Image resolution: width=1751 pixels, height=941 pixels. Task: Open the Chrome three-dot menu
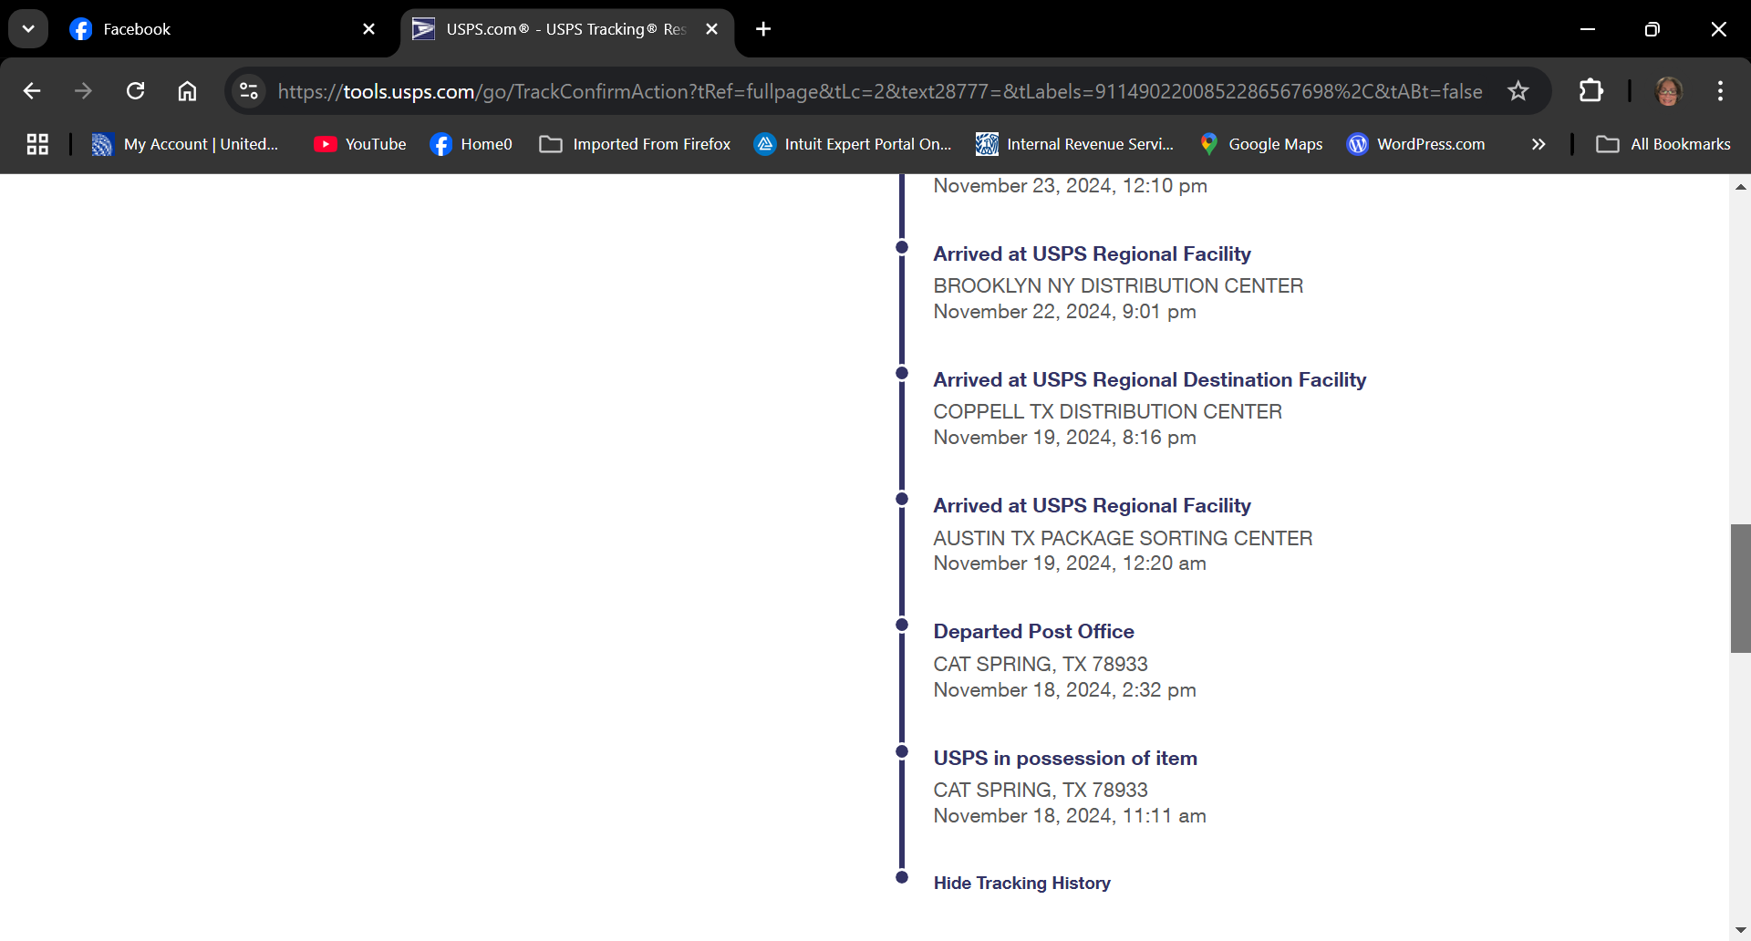click(1720, 91)
